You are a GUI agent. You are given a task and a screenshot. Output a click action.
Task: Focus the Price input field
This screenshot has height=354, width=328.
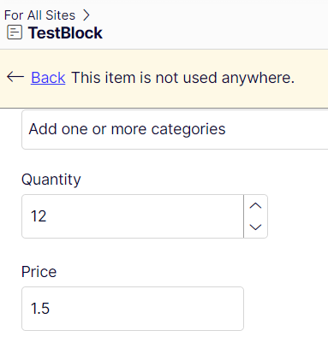[133, 309]
